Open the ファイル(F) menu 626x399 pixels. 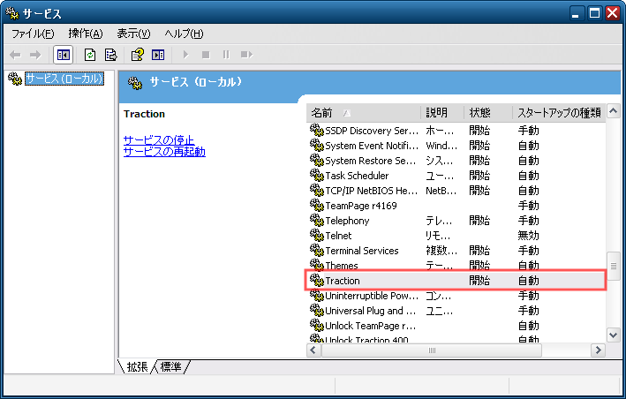click(33, 34)
